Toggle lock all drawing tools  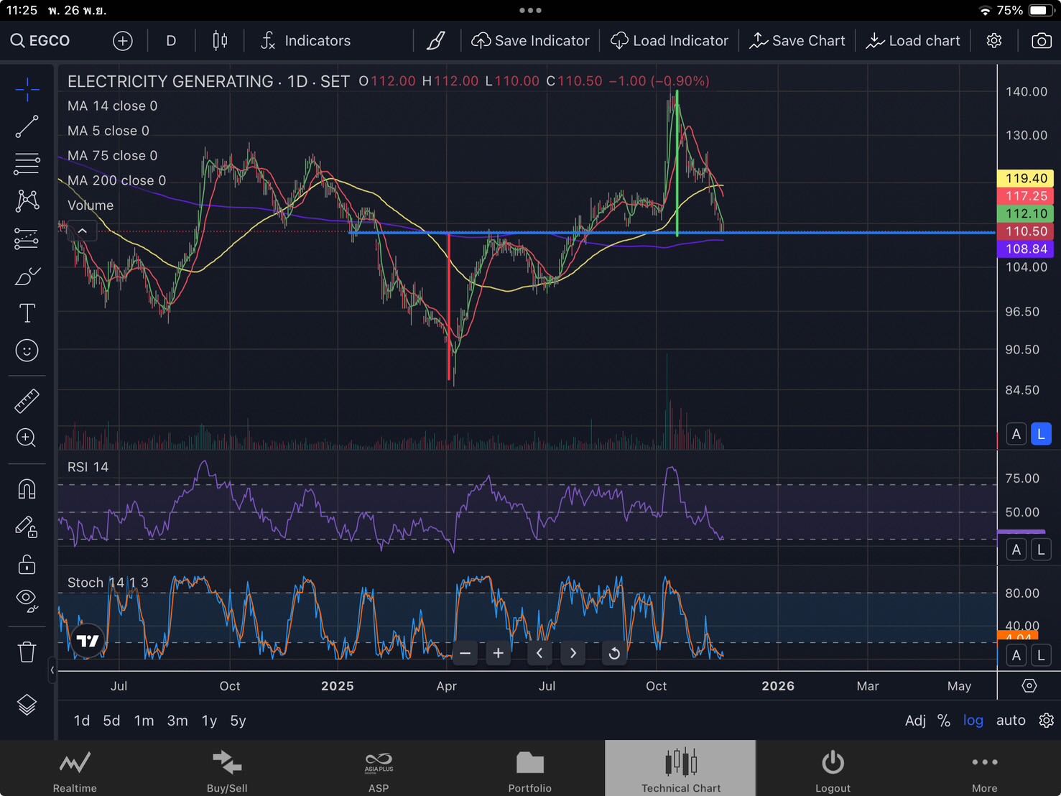pyautogui.click(x=27, y=565)
